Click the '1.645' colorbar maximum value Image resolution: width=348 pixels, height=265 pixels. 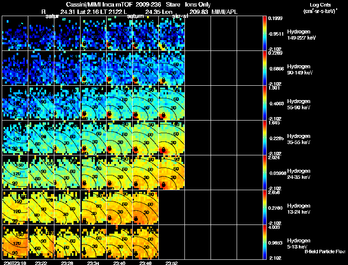pos(274,123)
